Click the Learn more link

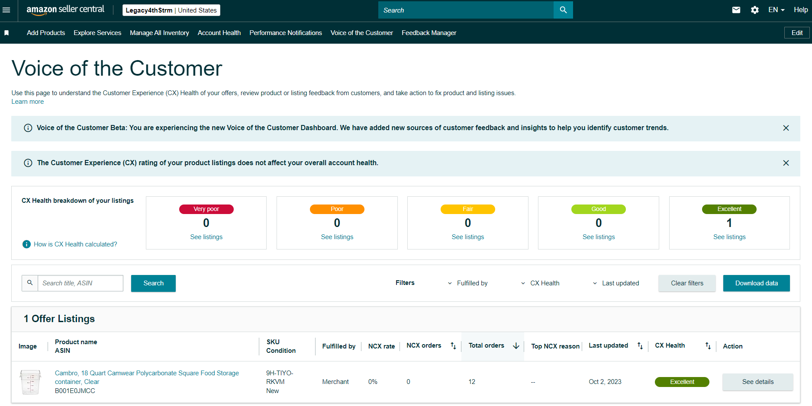point(28,102)
